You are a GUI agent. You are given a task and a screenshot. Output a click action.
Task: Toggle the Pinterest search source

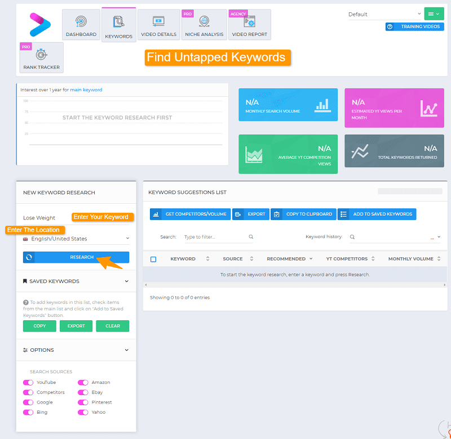[x=83, y=402]
